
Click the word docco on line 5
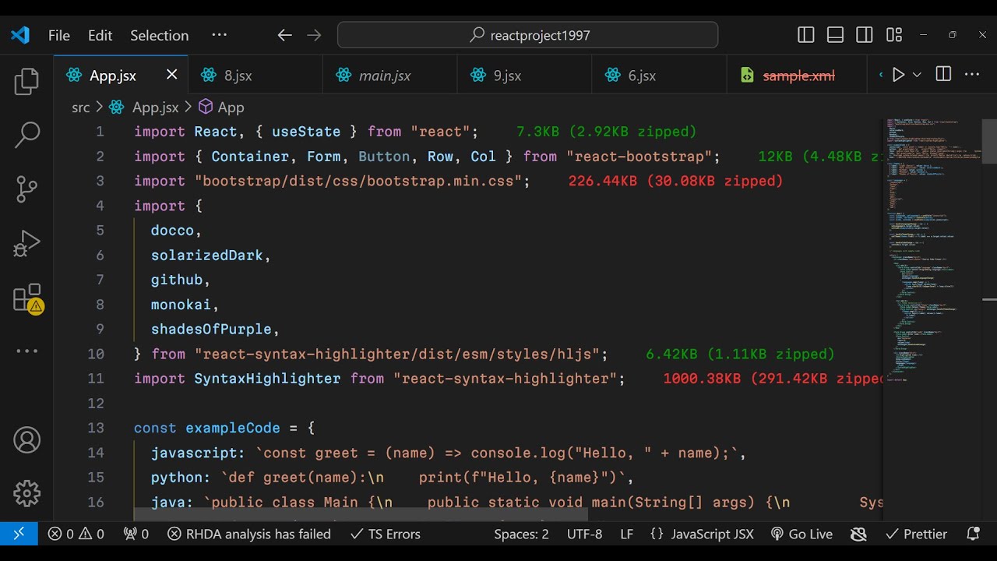coord(172,230)
